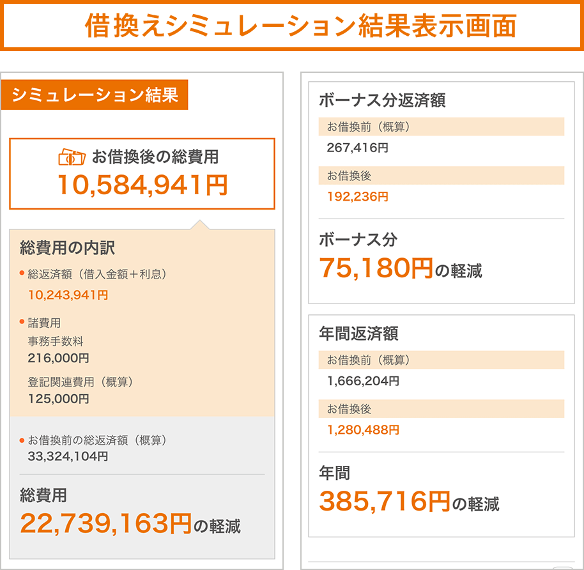Select the 10,243,941円 total repayment value

pyautogui.click(x=68, y=295)
